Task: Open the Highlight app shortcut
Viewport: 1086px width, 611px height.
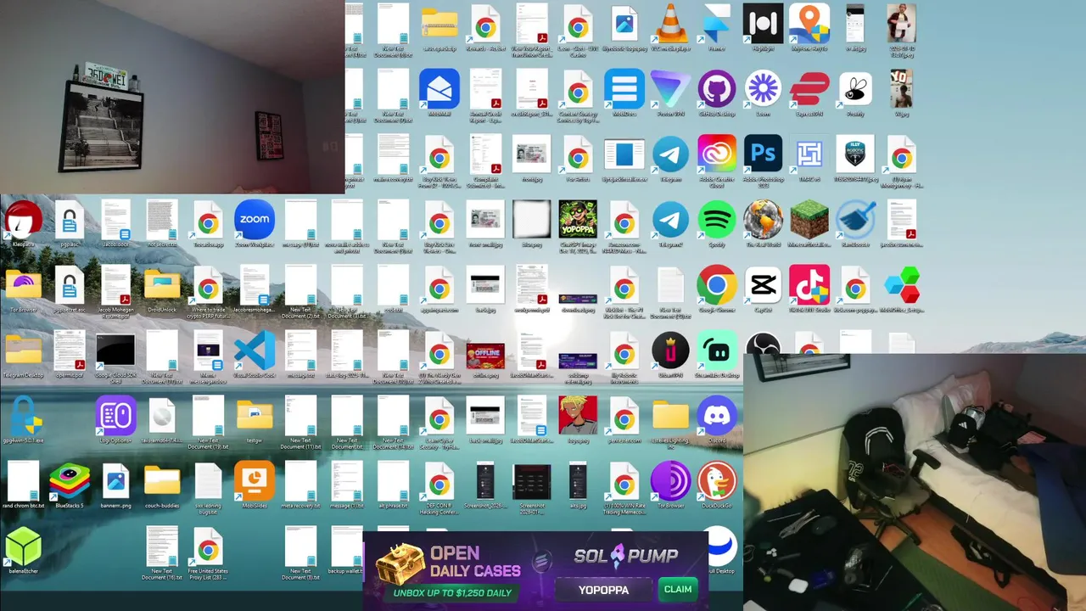Action: pyautogui.click(x=763, y=24)
